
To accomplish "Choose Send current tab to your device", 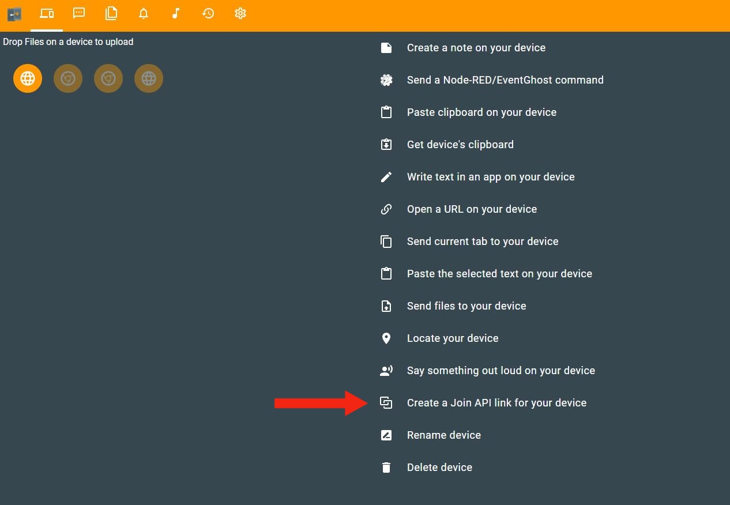I will pos(482,242).
